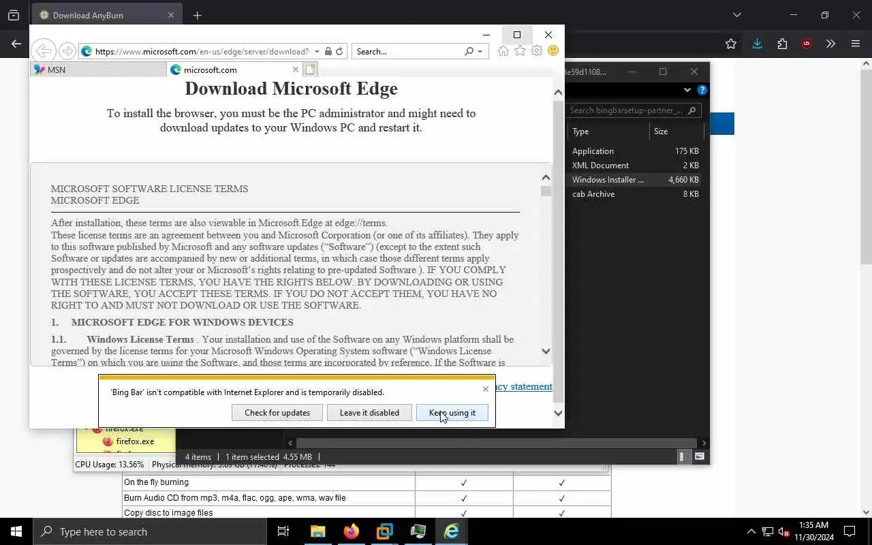This screenshot has height=545, width=872.
Task: Maximize the Internet Explorer window
Action: pos(517,35)
